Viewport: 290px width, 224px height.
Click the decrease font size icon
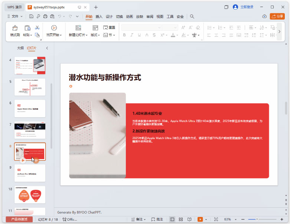pyautogui.click(x=191, y=27)
